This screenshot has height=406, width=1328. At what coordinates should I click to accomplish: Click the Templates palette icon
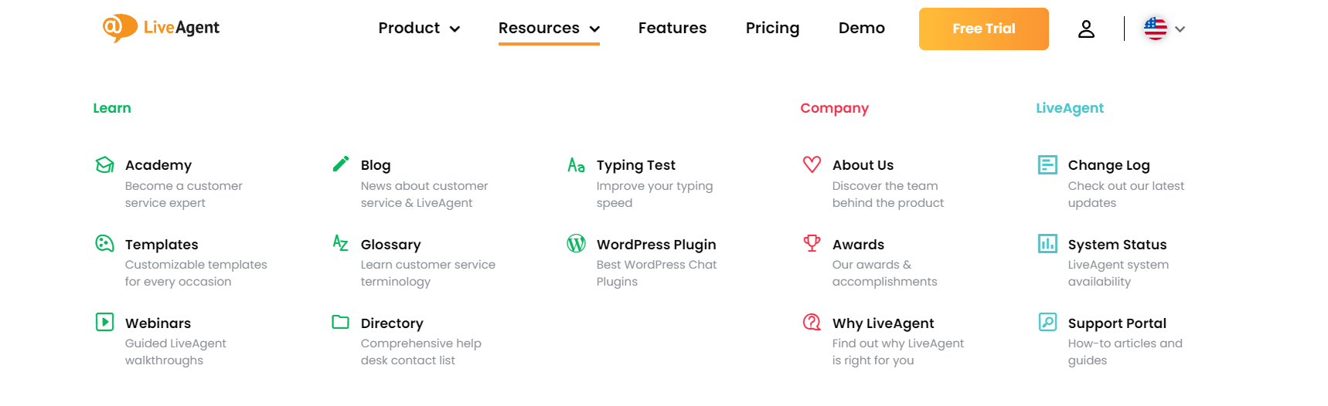(x=104, y=244)
